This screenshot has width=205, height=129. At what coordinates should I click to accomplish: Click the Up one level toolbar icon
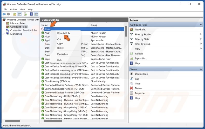coord(15,14)
